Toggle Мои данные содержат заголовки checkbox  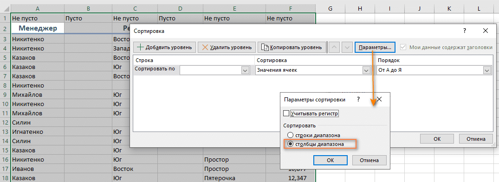[403, 47]
